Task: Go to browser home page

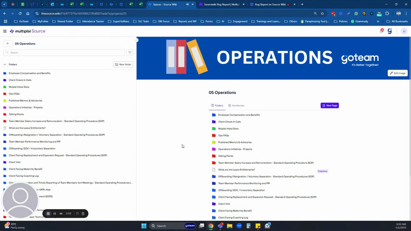Action: pyautogui.click(x=28, y=13)
